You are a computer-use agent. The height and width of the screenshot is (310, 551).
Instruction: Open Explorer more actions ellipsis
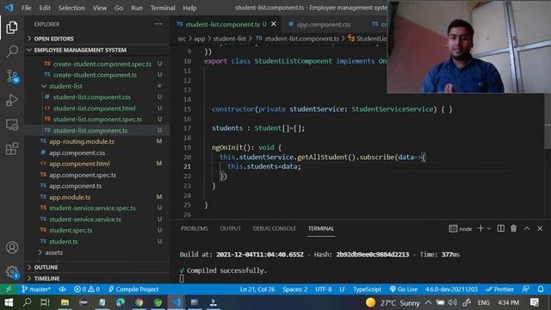point(158,24)
